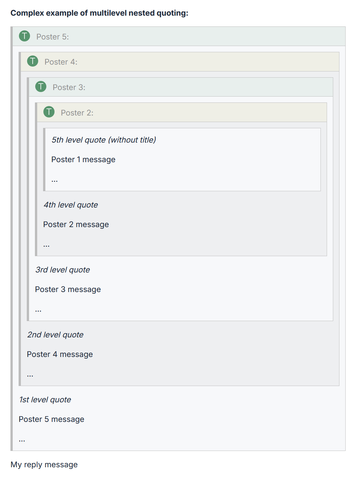Select the "Poster 2 message" line

76,224
